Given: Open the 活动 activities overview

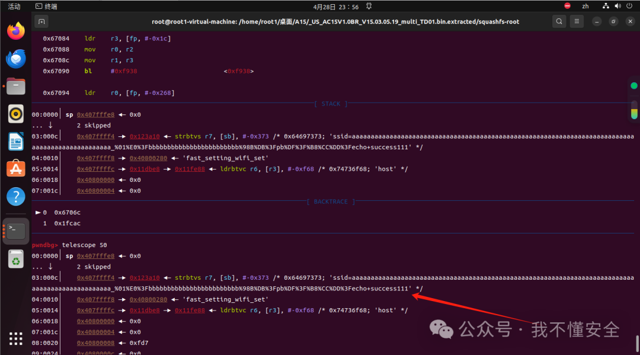Looking at the screenshot, I should 14,6.
